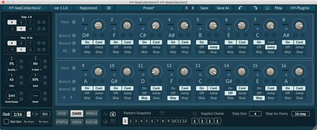The width and height of the screenshot is (317, 130).
Task: Open the hamburger menu in the header
Action: pyautogui.click(x=109, y=8)
